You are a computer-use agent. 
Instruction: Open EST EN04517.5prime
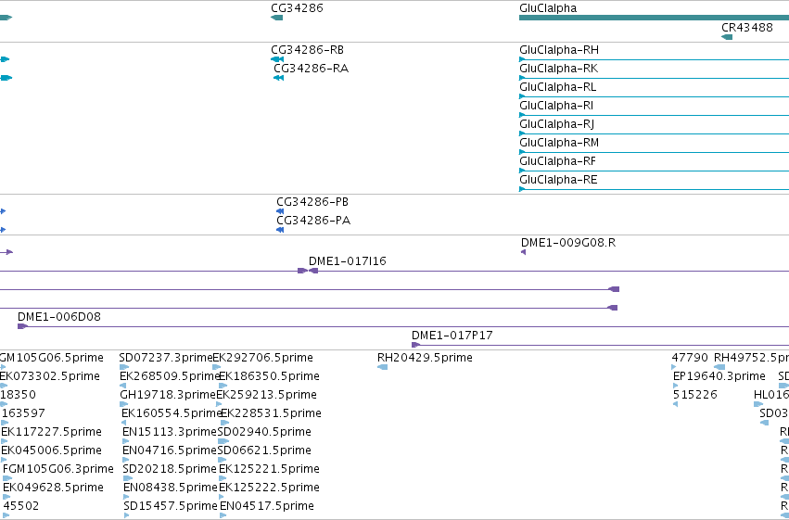(x=267, y=506)
